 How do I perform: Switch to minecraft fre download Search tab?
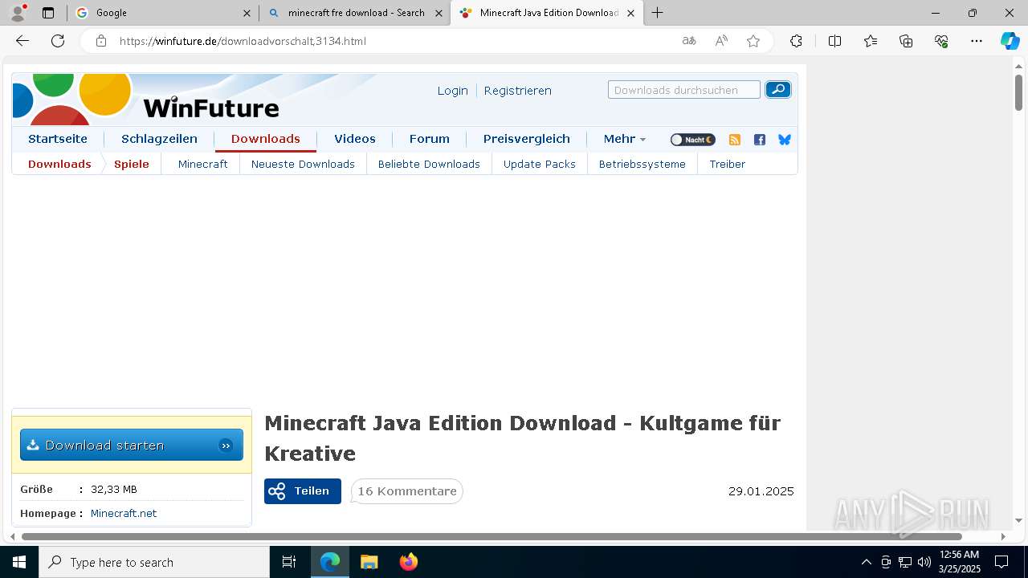pyautogui.click(x=356, y=13)
